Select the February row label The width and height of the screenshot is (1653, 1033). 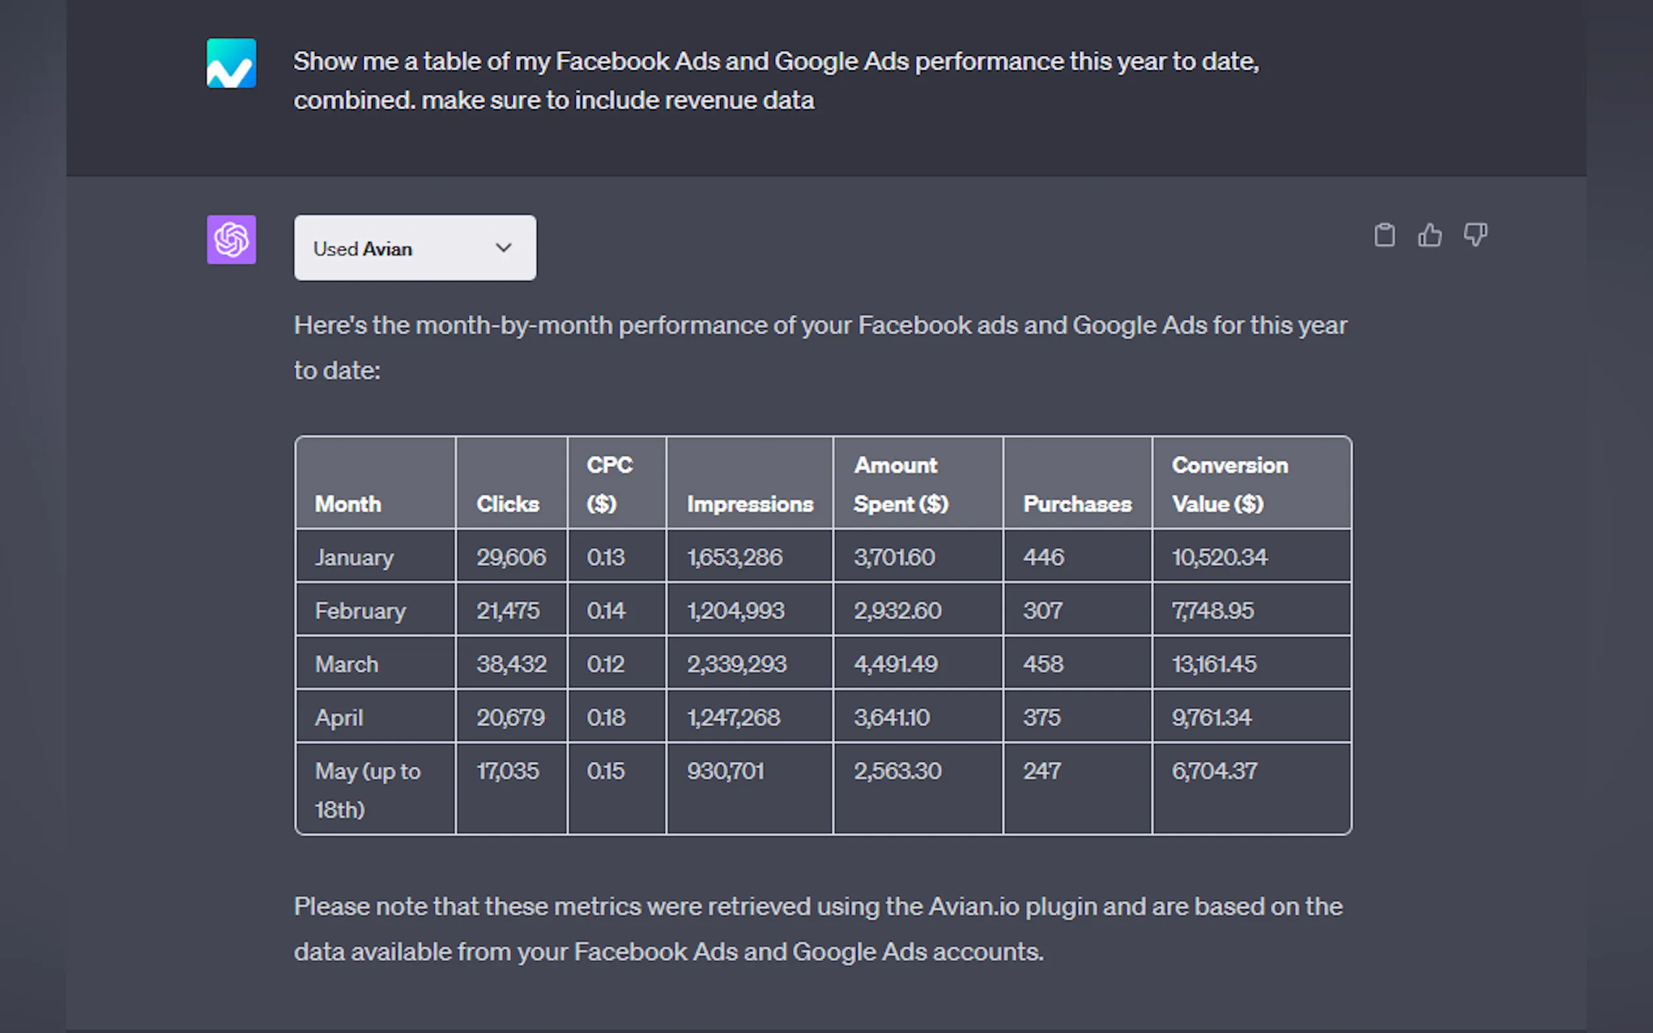tap(360, 611)
